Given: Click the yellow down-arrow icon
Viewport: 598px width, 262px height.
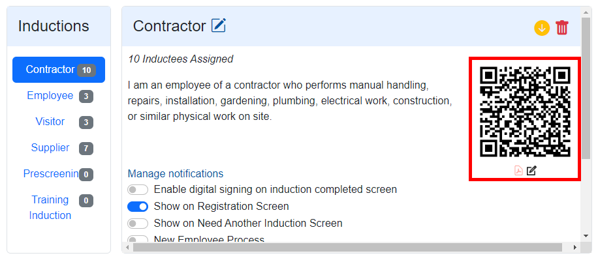Looking at the screenshot, I should click(542, 28).
